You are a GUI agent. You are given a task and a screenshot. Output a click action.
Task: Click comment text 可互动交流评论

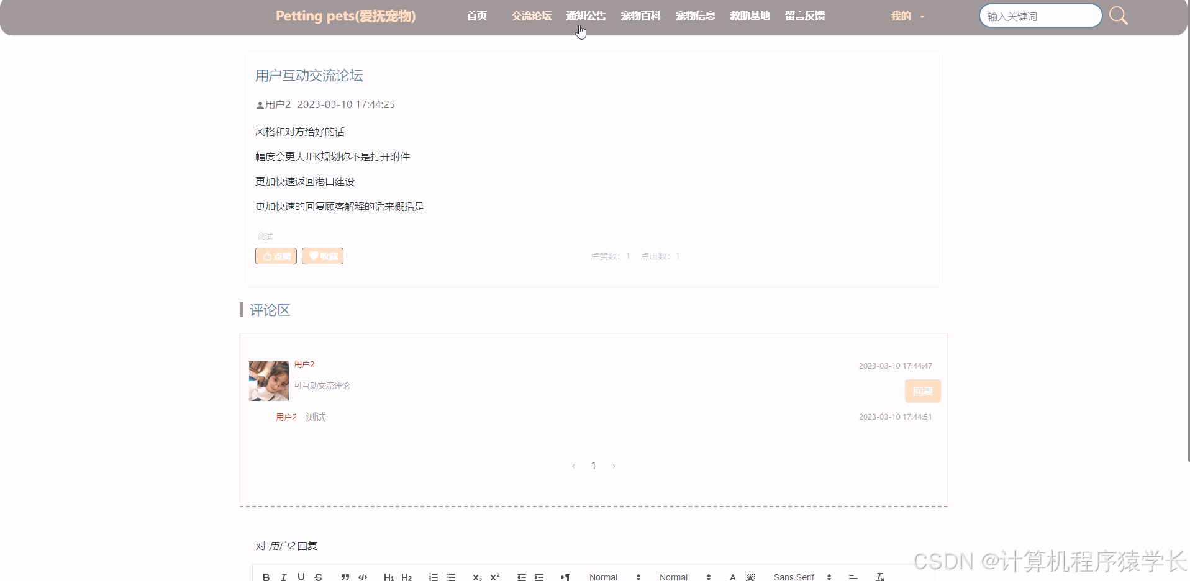click(322, 385)
